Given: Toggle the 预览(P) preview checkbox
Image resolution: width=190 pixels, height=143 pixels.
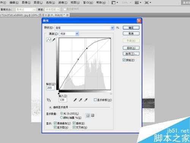Looking at the screenshot, I should (124, 60).
